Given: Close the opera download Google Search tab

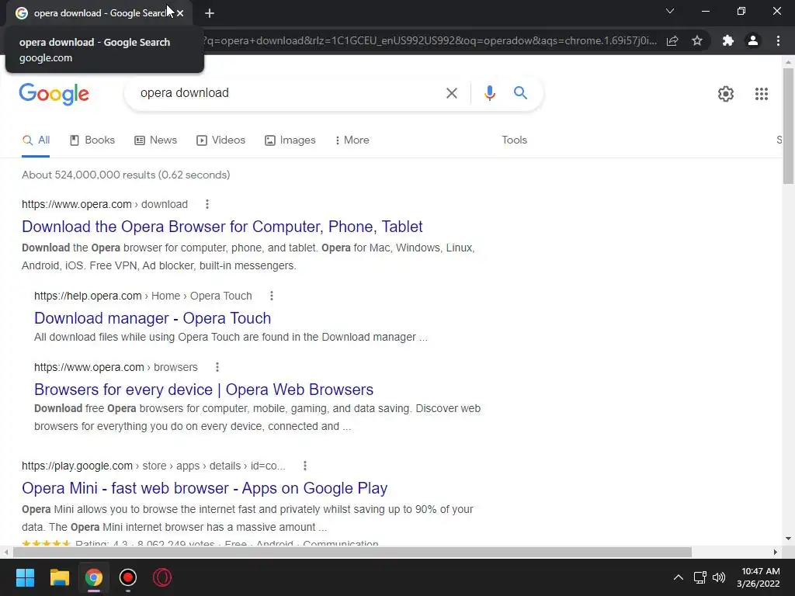Looking at the screenshot, I should (x=180, y=13).
